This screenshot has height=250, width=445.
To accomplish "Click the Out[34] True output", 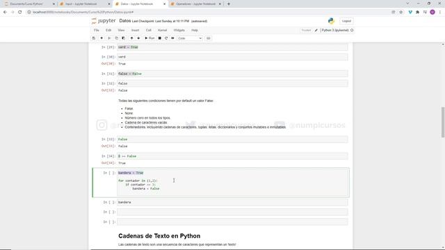I will pos(122,163).
